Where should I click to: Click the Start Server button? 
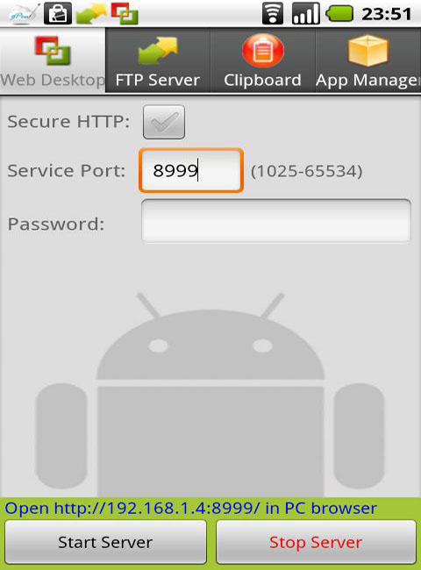(x=105, y=542)
